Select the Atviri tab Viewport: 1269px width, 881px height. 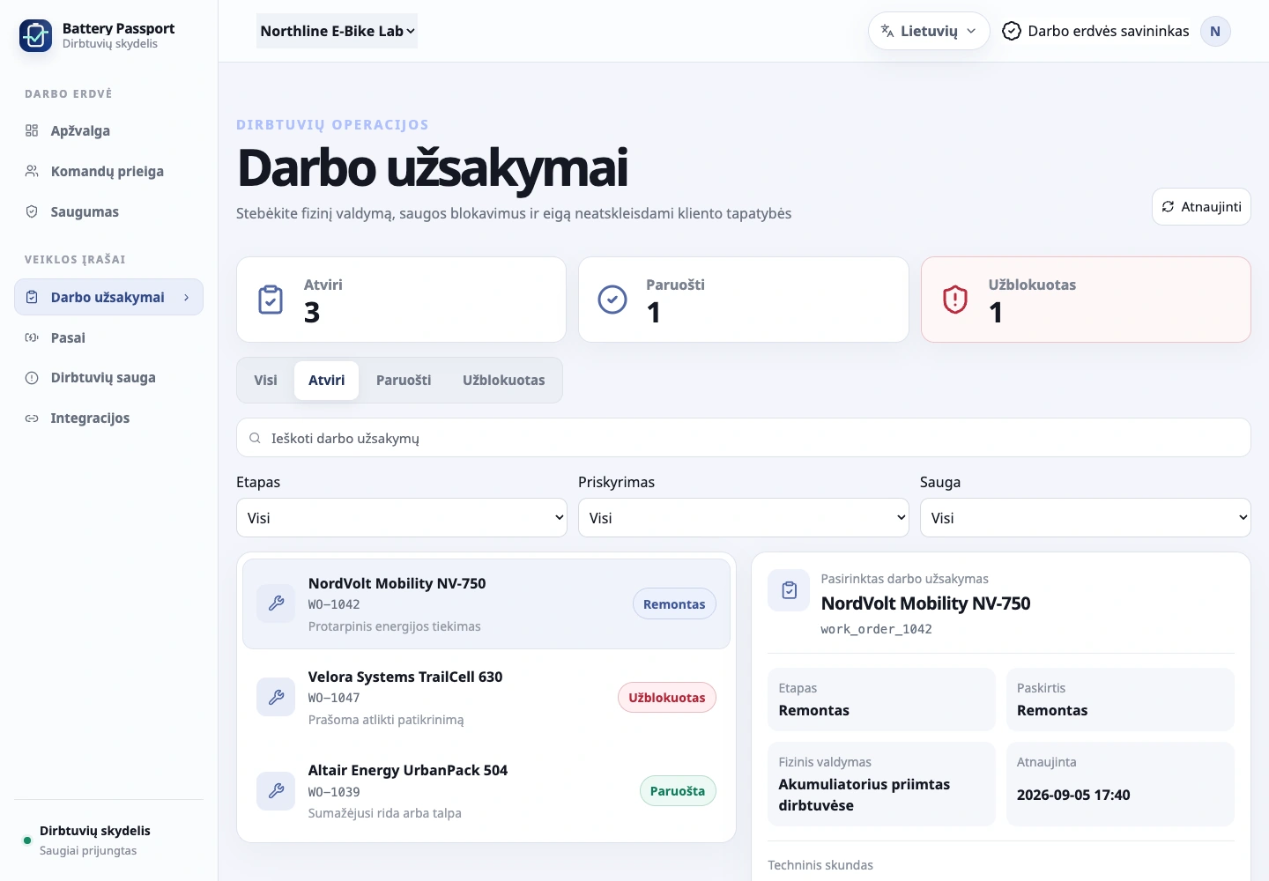(326, 381)
